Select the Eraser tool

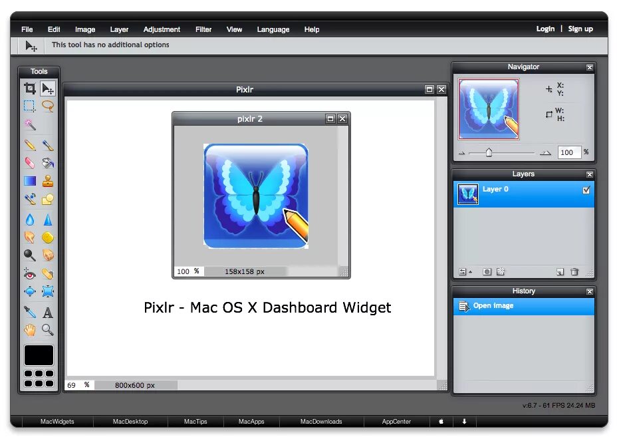30,163
